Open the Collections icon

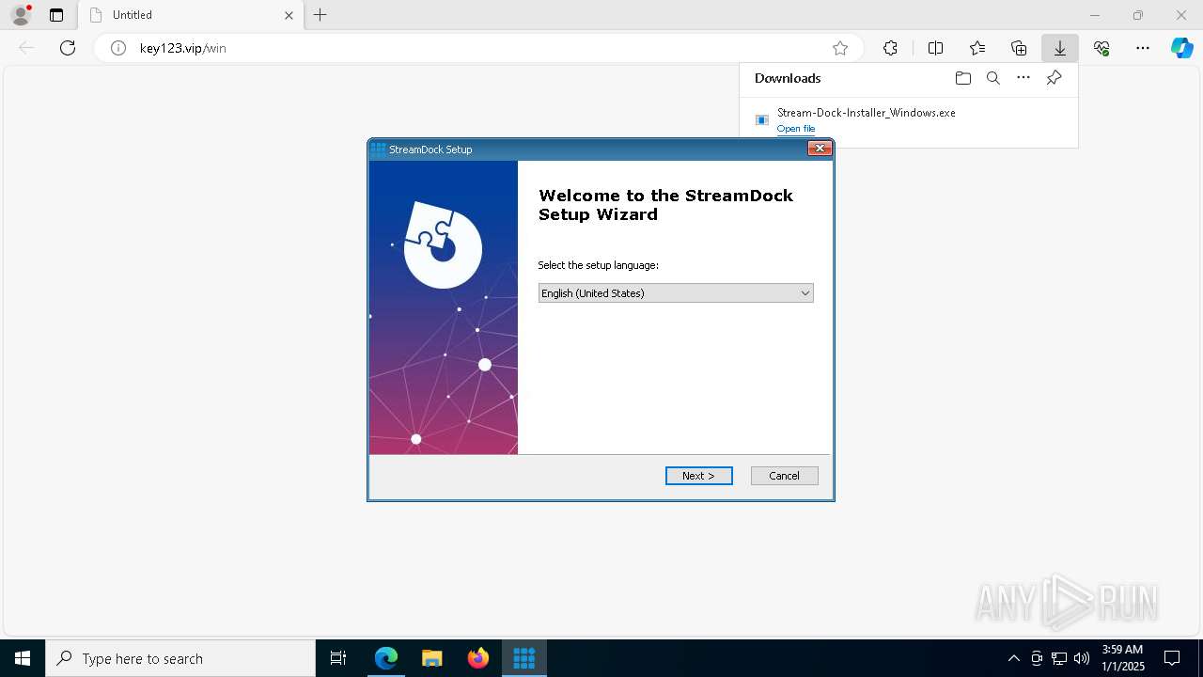pos(1019,48)
